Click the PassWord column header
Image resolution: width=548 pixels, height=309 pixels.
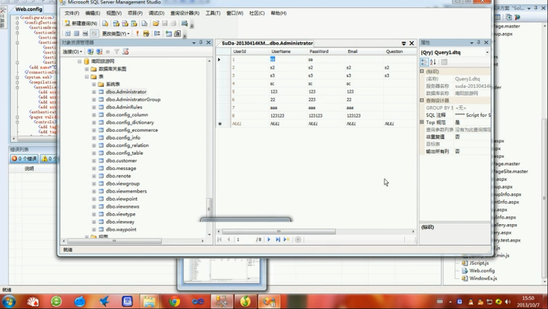[326, 51]
